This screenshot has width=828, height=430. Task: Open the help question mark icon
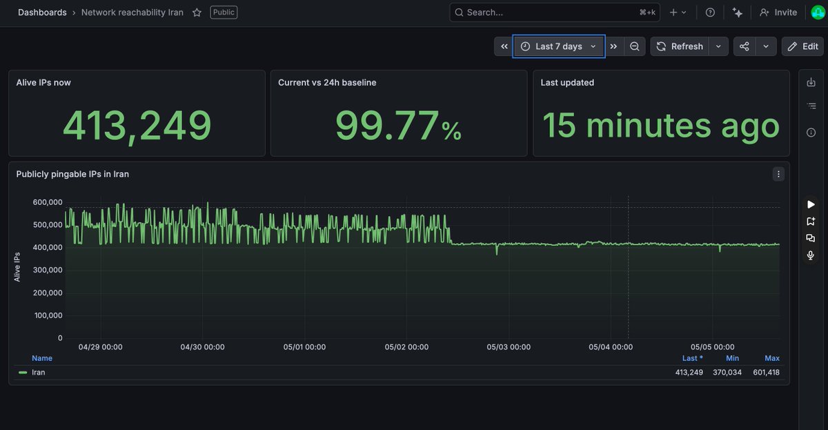[x=710, y=12]
